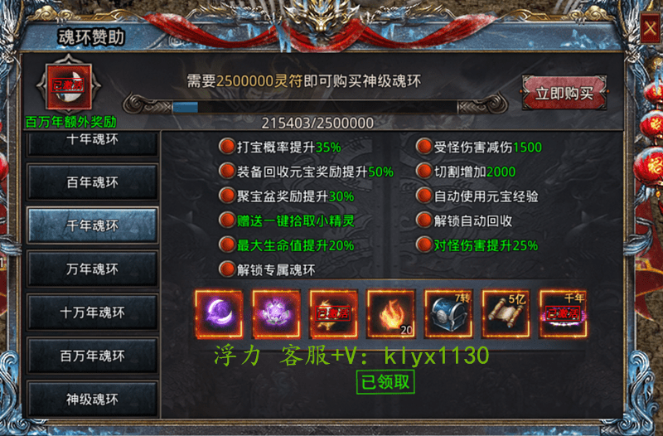Select the 百万年魂环 tab
This screenshot has width=663, height=436.
(x=92, y=356)
